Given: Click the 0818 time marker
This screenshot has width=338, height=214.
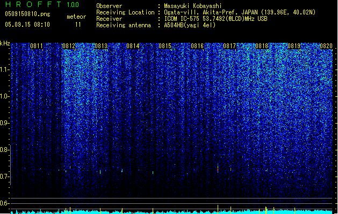Looking at the screenshot, I should [262, 46].
